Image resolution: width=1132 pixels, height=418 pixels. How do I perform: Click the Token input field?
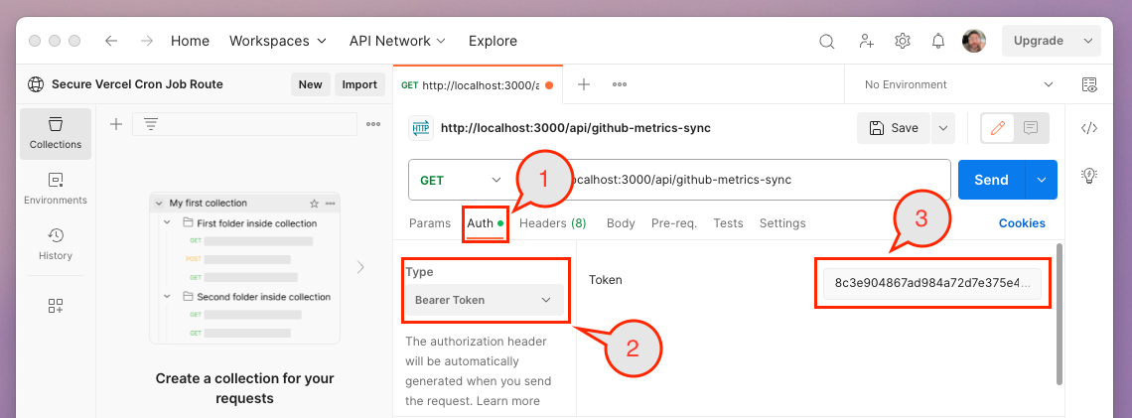[x=931, y=283]
